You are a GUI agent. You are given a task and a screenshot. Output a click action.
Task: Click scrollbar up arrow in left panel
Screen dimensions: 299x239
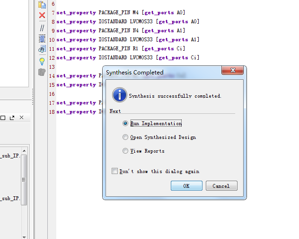[24, 150]
